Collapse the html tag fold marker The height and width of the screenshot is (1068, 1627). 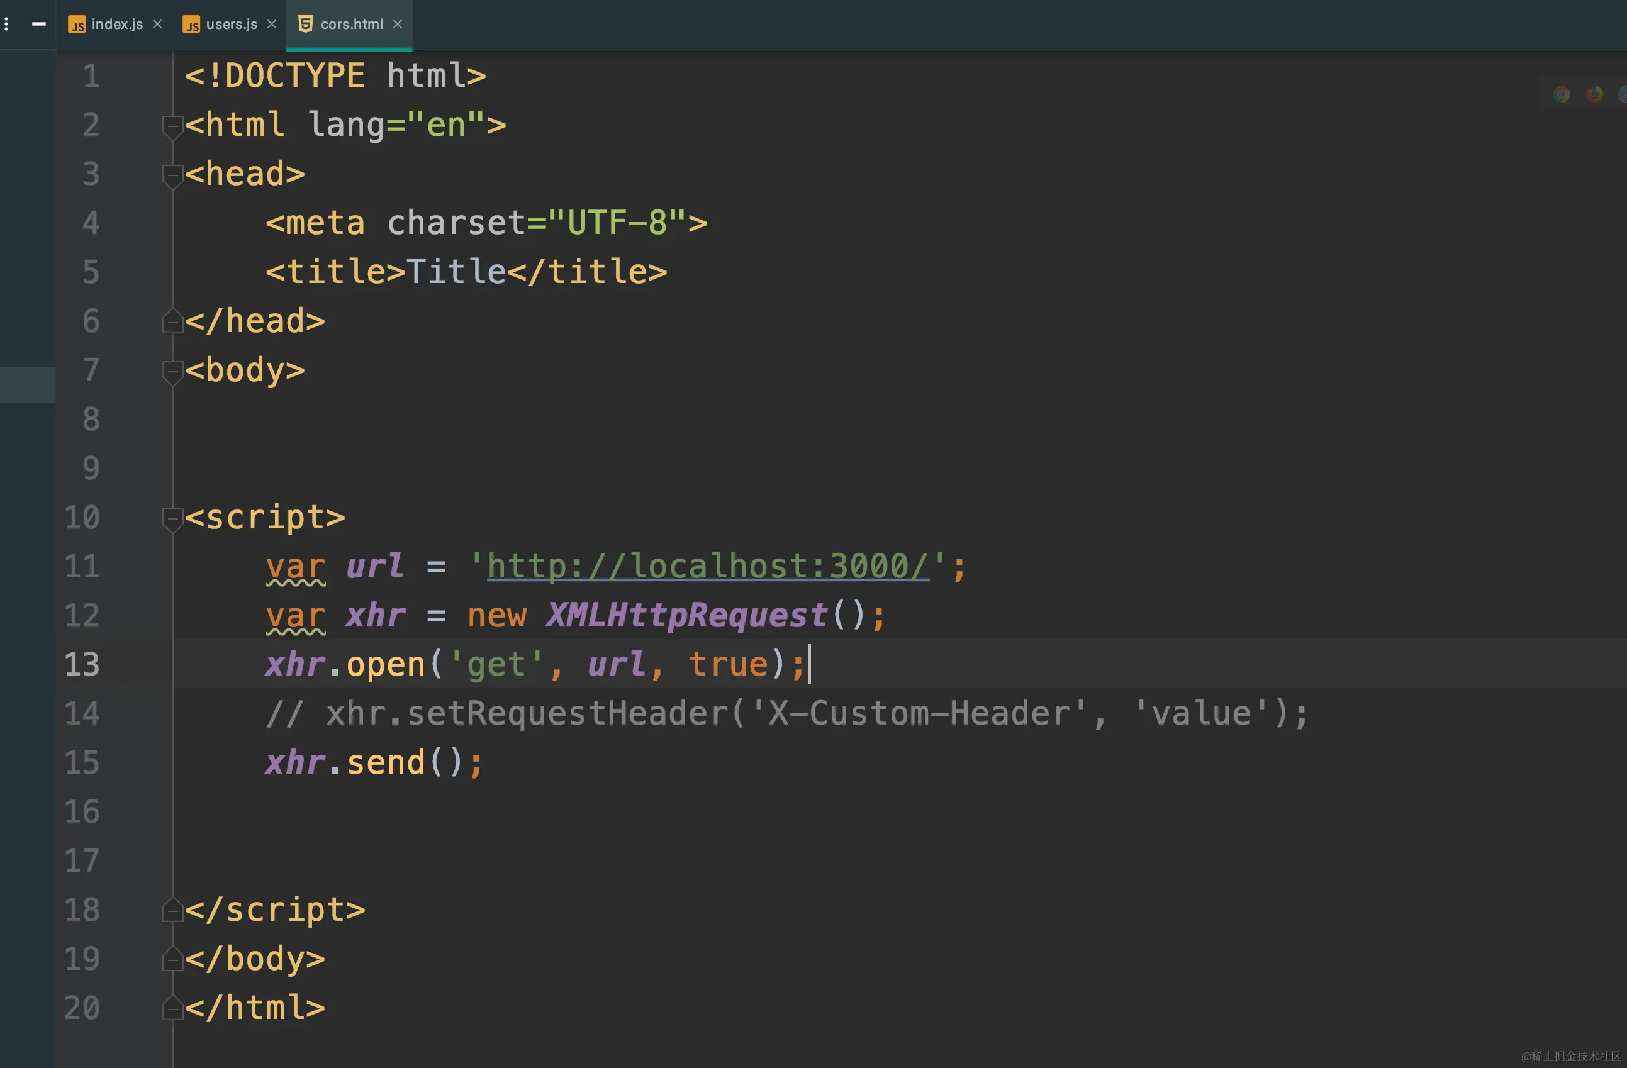pyautogui.click(x=172, y=126)
